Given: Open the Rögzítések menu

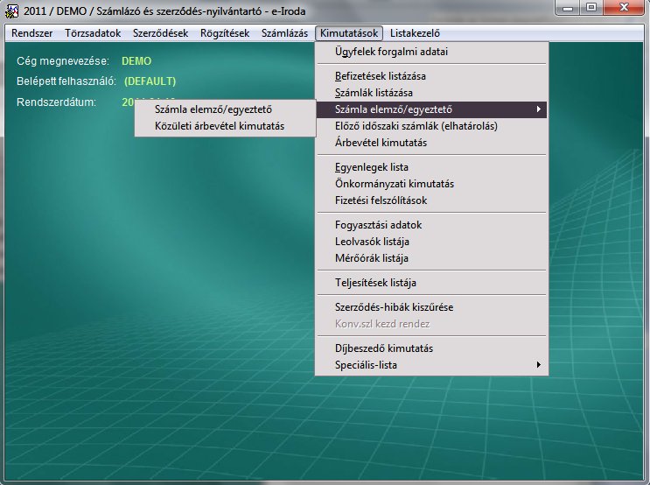Looking at the screenshot, I should tap(224, 33).
